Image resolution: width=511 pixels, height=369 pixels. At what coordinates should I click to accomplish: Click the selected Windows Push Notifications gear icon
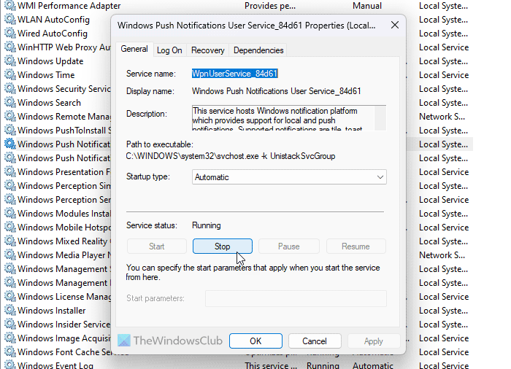pos(10,144)
